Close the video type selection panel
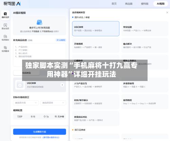The image size is (170, 141). click(167, 13)
